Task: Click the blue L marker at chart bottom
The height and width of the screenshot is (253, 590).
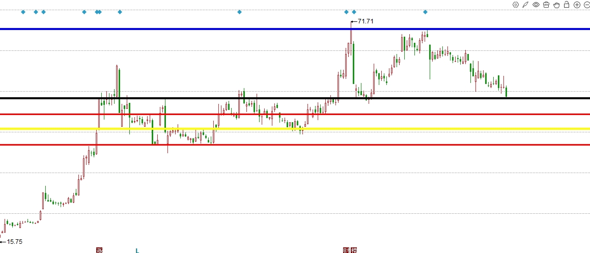Action: (x=137, y=250)
